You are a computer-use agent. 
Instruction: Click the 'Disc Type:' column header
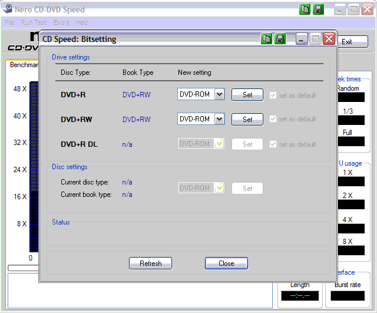[x=75, y=73]
